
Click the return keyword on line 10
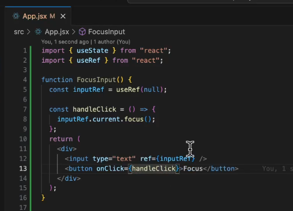click(x=61, y=139)
